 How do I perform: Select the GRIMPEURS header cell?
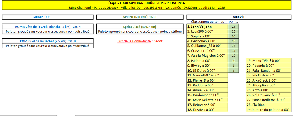tap(48, 17)
